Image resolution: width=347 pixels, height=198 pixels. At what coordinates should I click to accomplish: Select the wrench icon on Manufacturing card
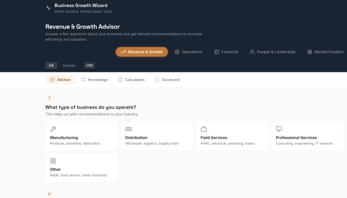(x=53, y=129)
